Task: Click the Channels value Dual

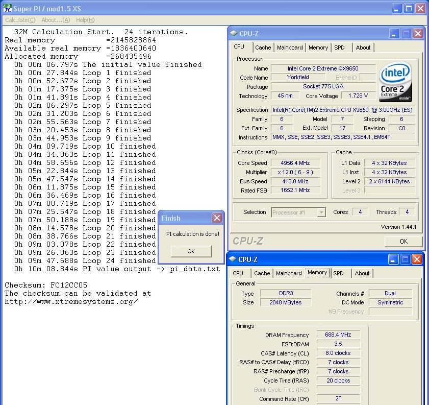Action: pos(390,293)
